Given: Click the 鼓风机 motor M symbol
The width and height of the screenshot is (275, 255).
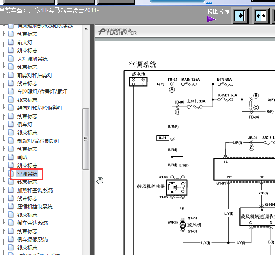Looking at the screenshot, I should (x=183, y=225).
